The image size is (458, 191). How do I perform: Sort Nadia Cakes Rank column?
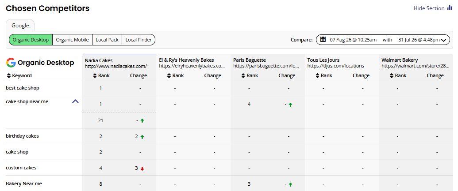100,76
